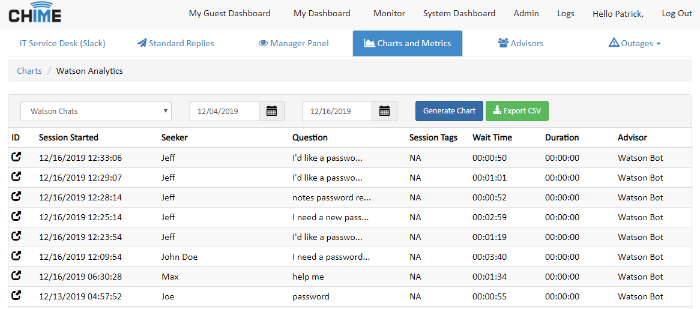Select the seeker name Max
The height and width of the screenshot is (309, 700).
pyautogui.click(x=170, y=277)
